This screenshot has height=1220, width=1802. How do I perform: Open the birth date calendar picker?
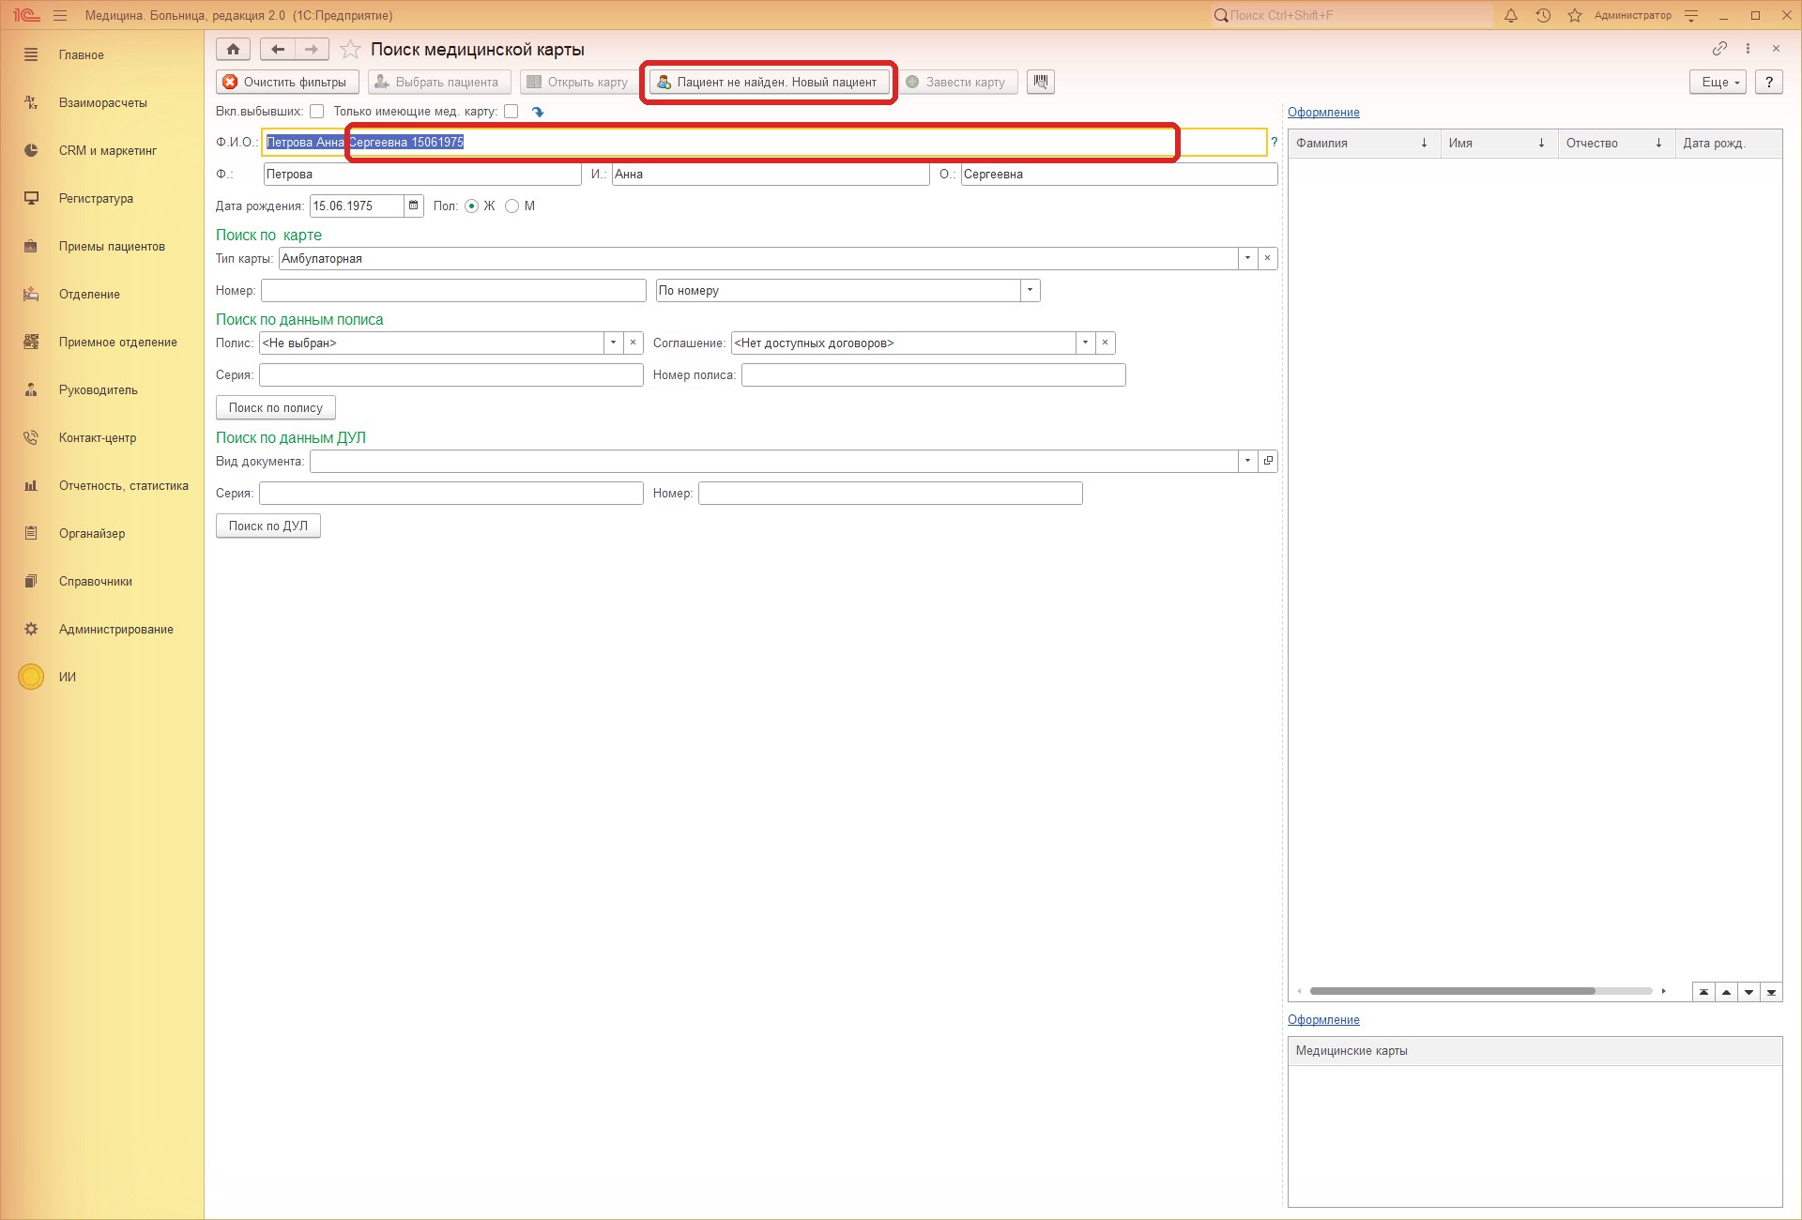(x=413, y=206)
